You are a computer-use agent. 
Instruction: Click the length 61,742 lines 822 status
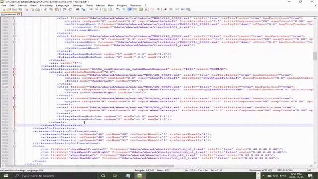[152, 170]
